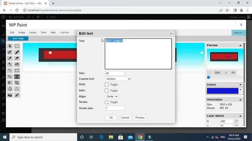Enable the Stroke checkbox

[x=107, y=102]
